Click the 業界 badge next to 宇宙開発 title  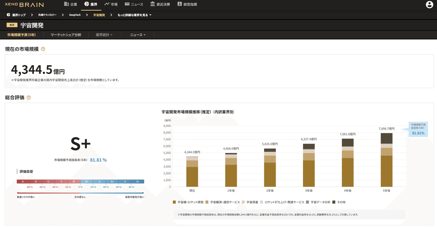(x=12, y=25)
